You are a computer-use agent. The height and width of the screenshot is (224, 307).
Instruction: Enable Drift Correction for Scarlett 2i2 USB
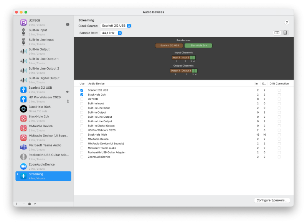click(x=279, y=90)
